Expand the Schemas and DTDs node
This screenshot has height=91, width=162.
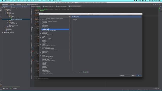(x=41, y=39)
